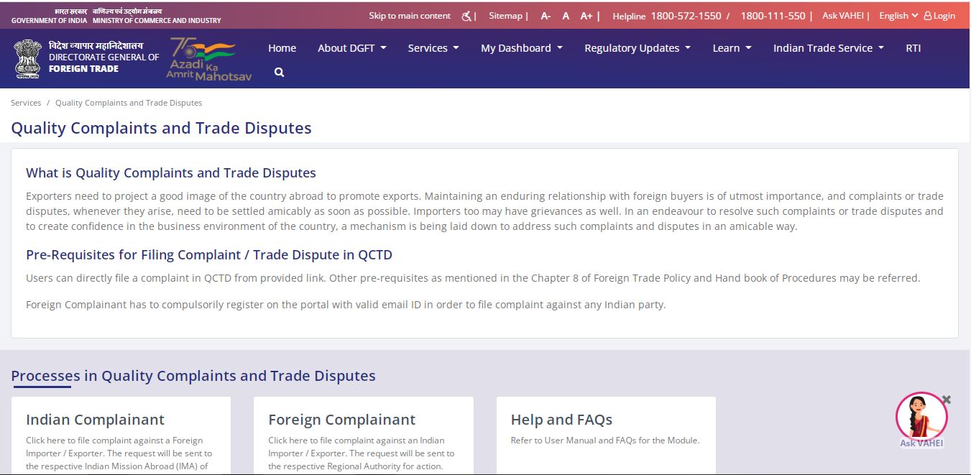Expand the Services dropdown menu
This screenshot has width=971, height=475.
pos(433,48)
